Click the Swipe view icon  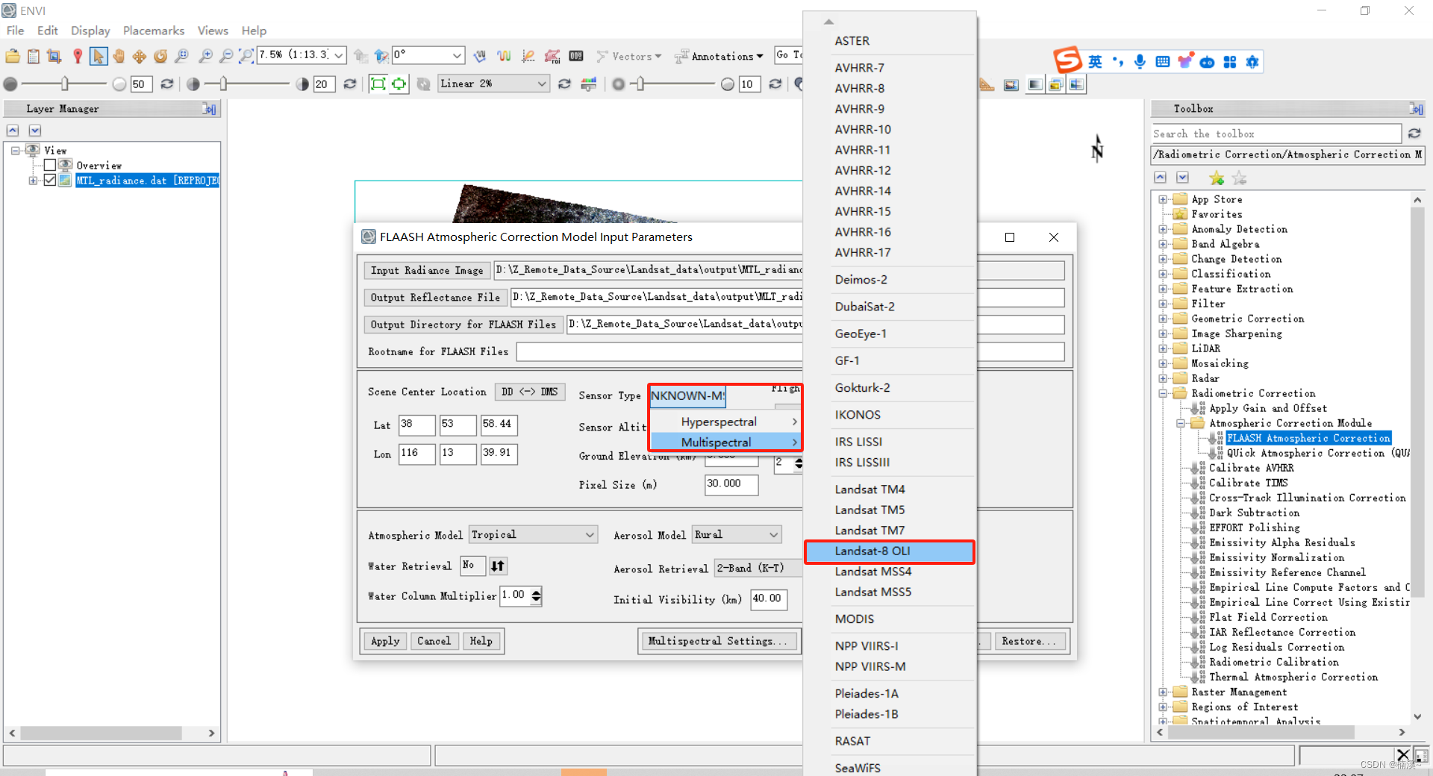click(1076, 84)
